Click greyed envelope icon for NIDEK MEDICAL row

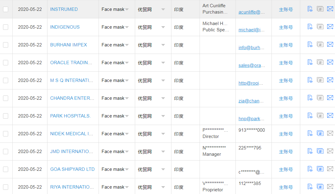pyautogui.click(x=330, y=133)
